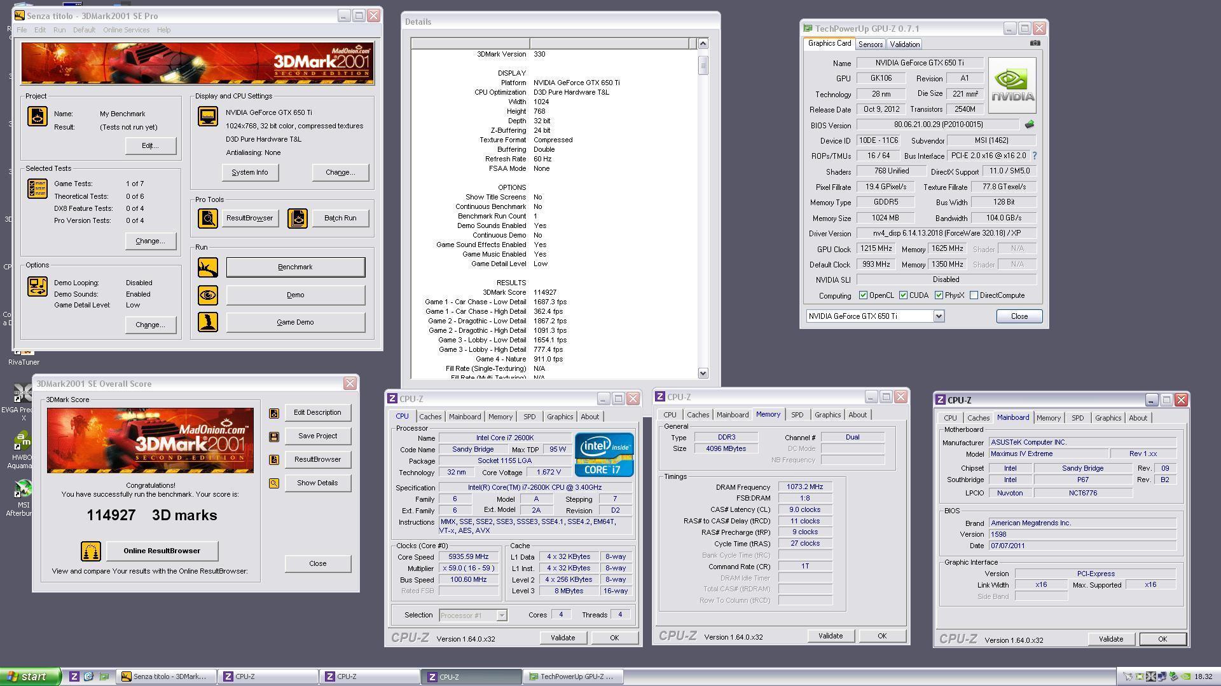Open the Default menu in 3DMark2001
Image resolution: width=1221 pixels, height=686 pixels.
click(x=84, y=30)
